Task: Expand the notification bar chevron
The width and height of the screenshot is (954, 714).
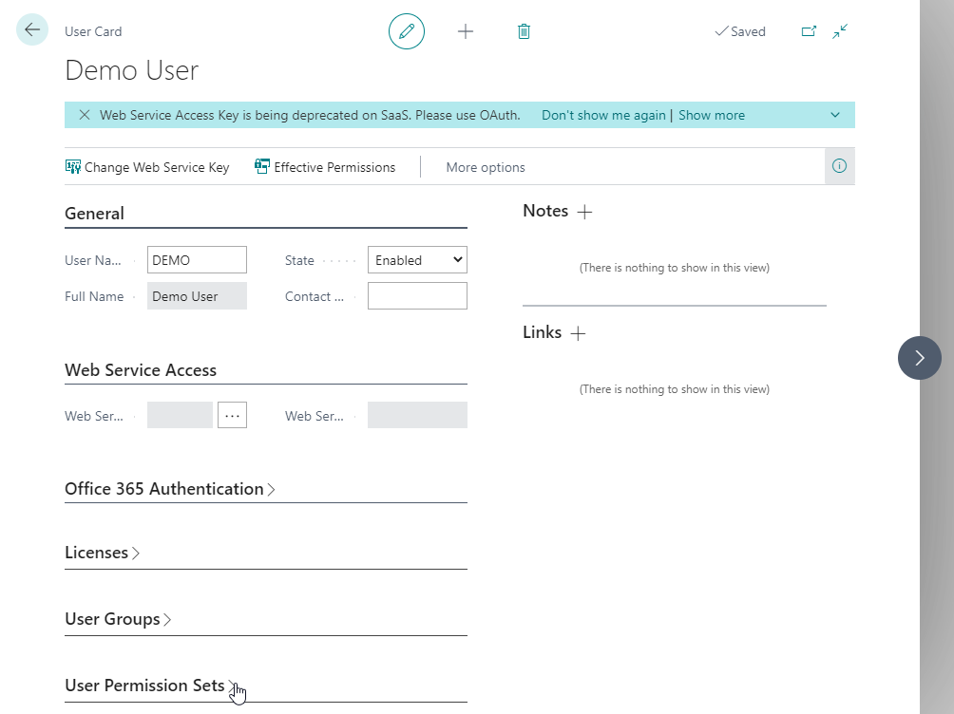Action: (835, 115)
